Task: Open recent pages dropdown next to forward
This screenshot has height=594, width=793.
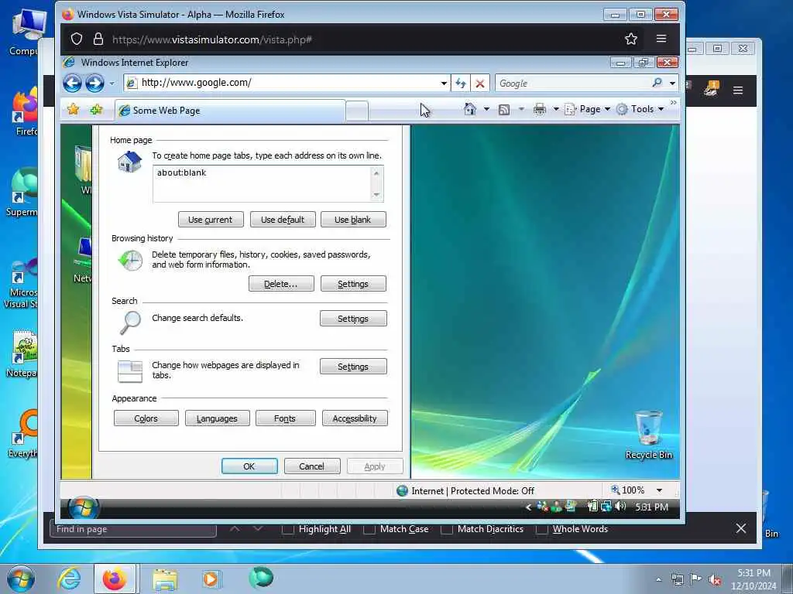Action: pos(112,84)
